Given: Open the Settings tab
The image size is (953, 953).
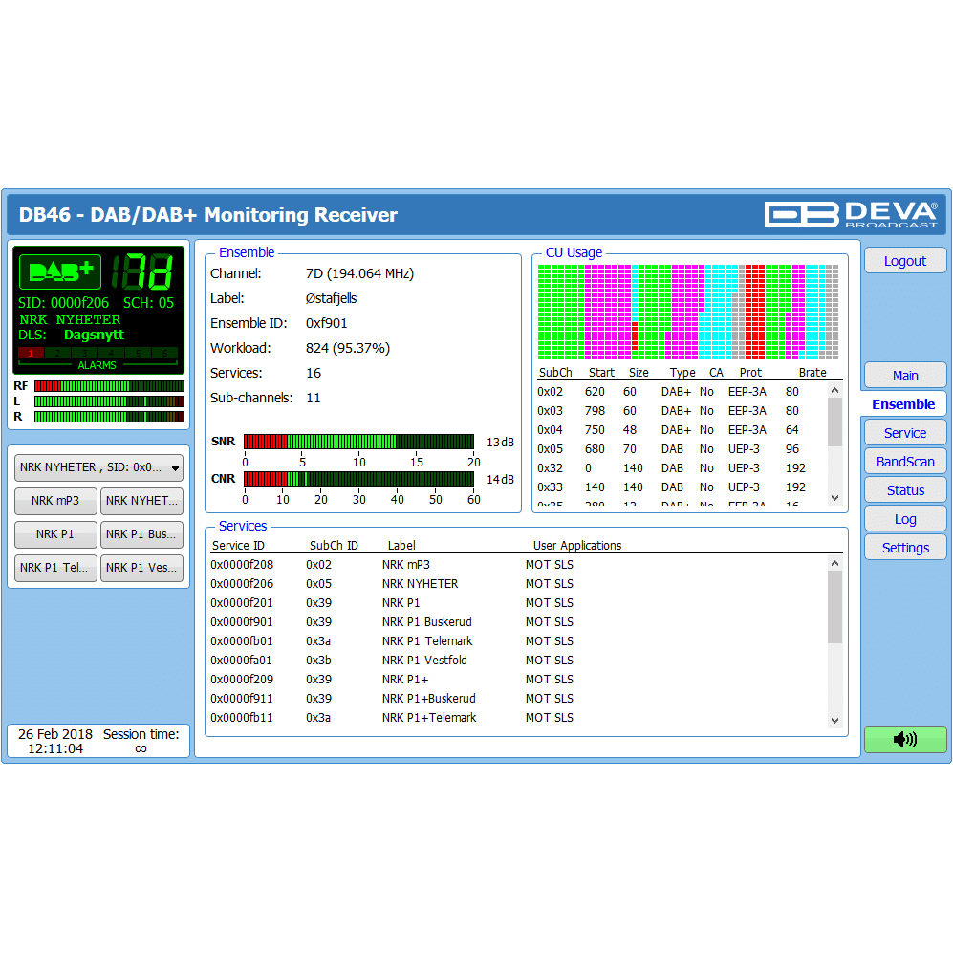Looking at the screenshot, I should (x=904, y=548).
